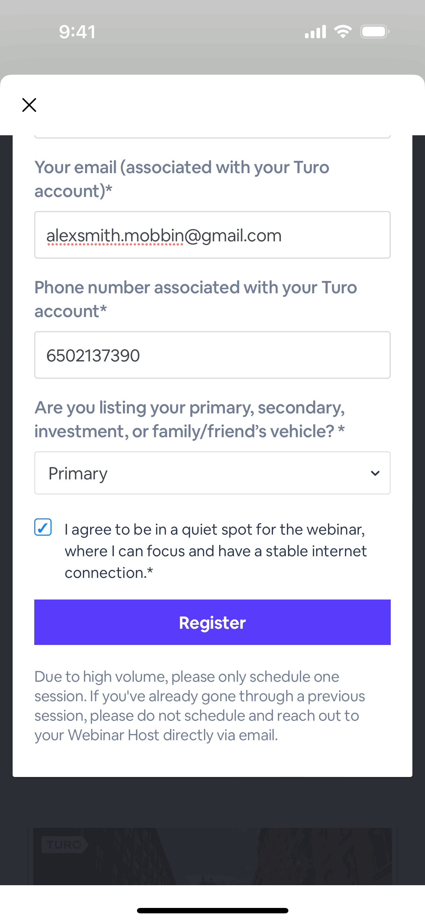The image size is (425, 922).
Task: Close the registration form with the X
Action: click(29, 105)
